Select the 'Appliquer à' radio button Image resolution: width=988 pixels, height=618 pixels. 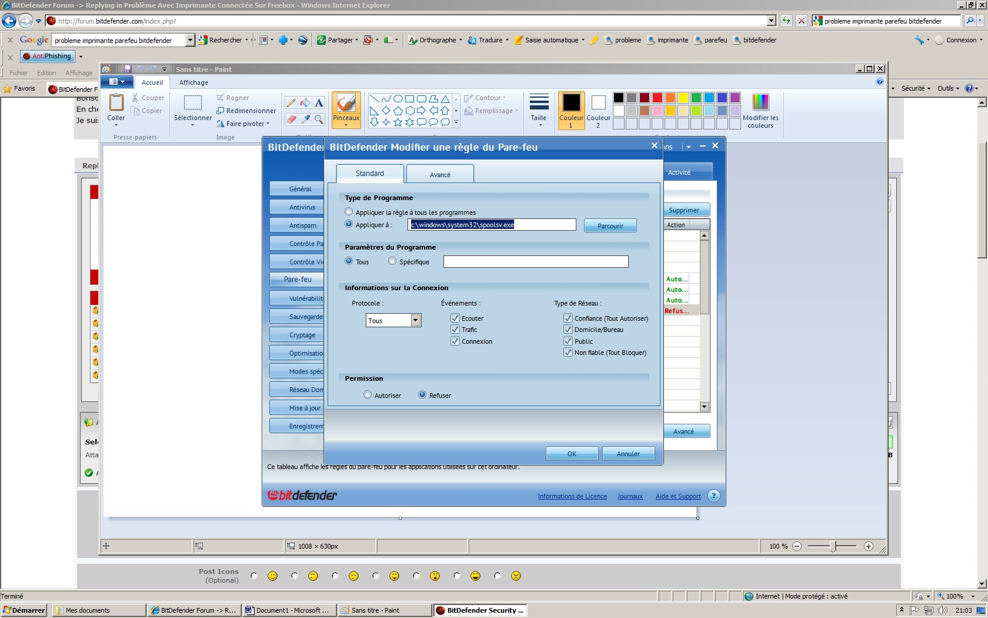(349, 224)
